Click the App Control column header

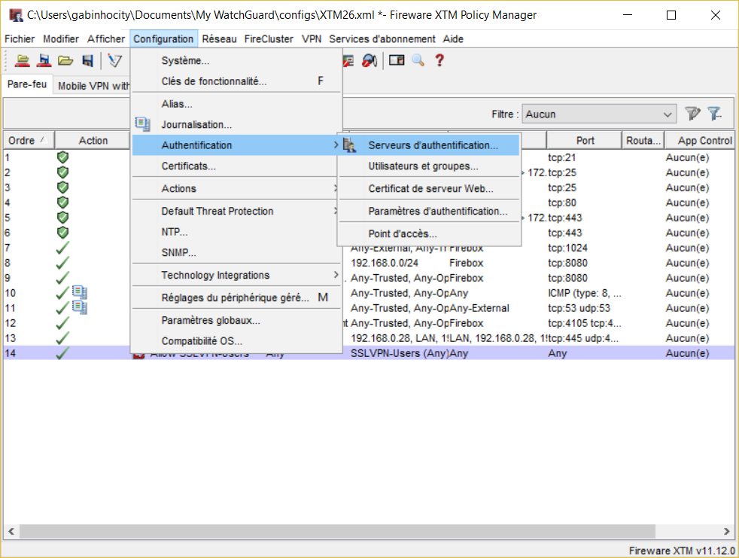tap(701, 141)
